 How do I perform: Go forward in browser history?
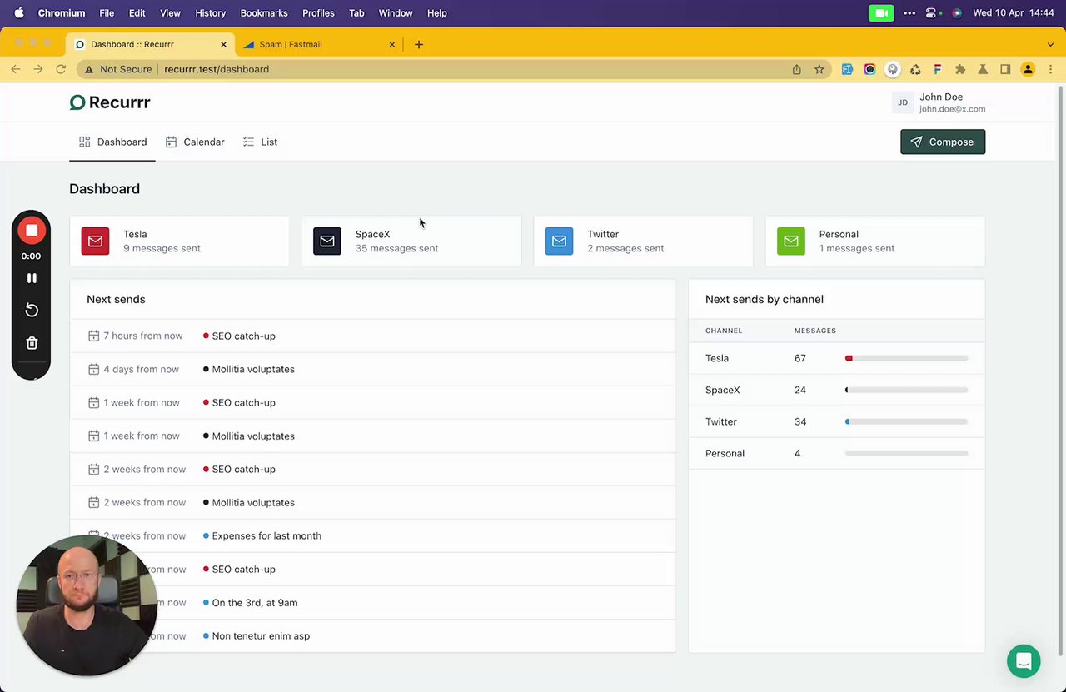pyautogui.click(x=38, y=69)
